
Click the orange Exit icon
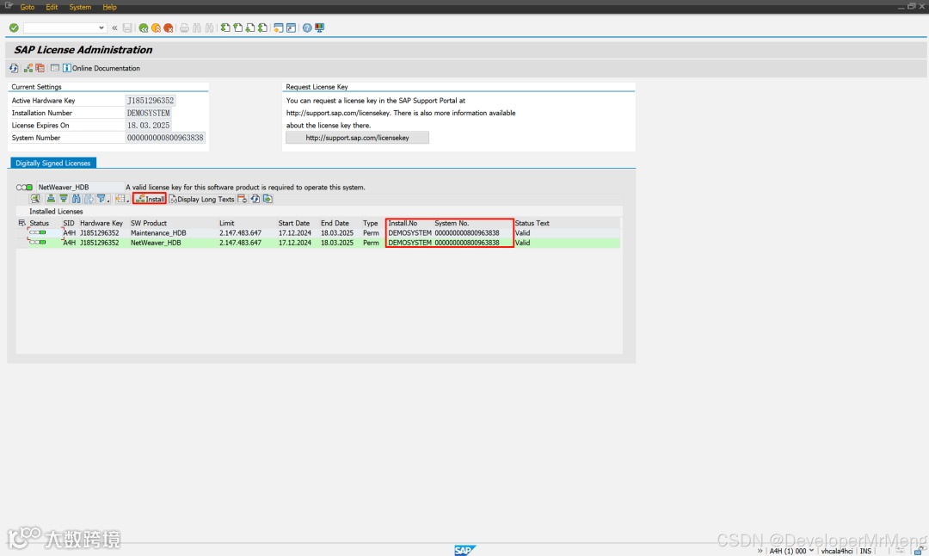coord(156,28)
